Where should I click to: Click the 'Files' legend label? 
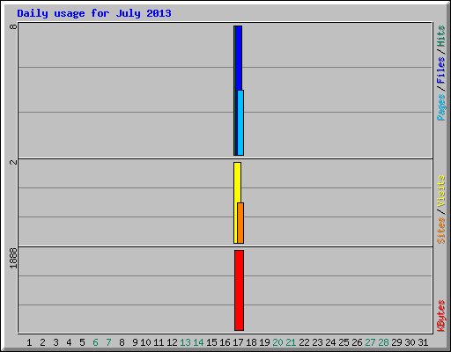point(441,70)
